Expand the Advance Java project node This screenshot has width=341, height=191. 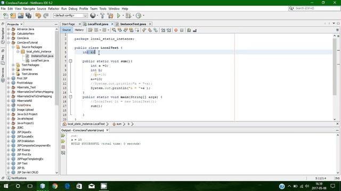click(9, 29)
